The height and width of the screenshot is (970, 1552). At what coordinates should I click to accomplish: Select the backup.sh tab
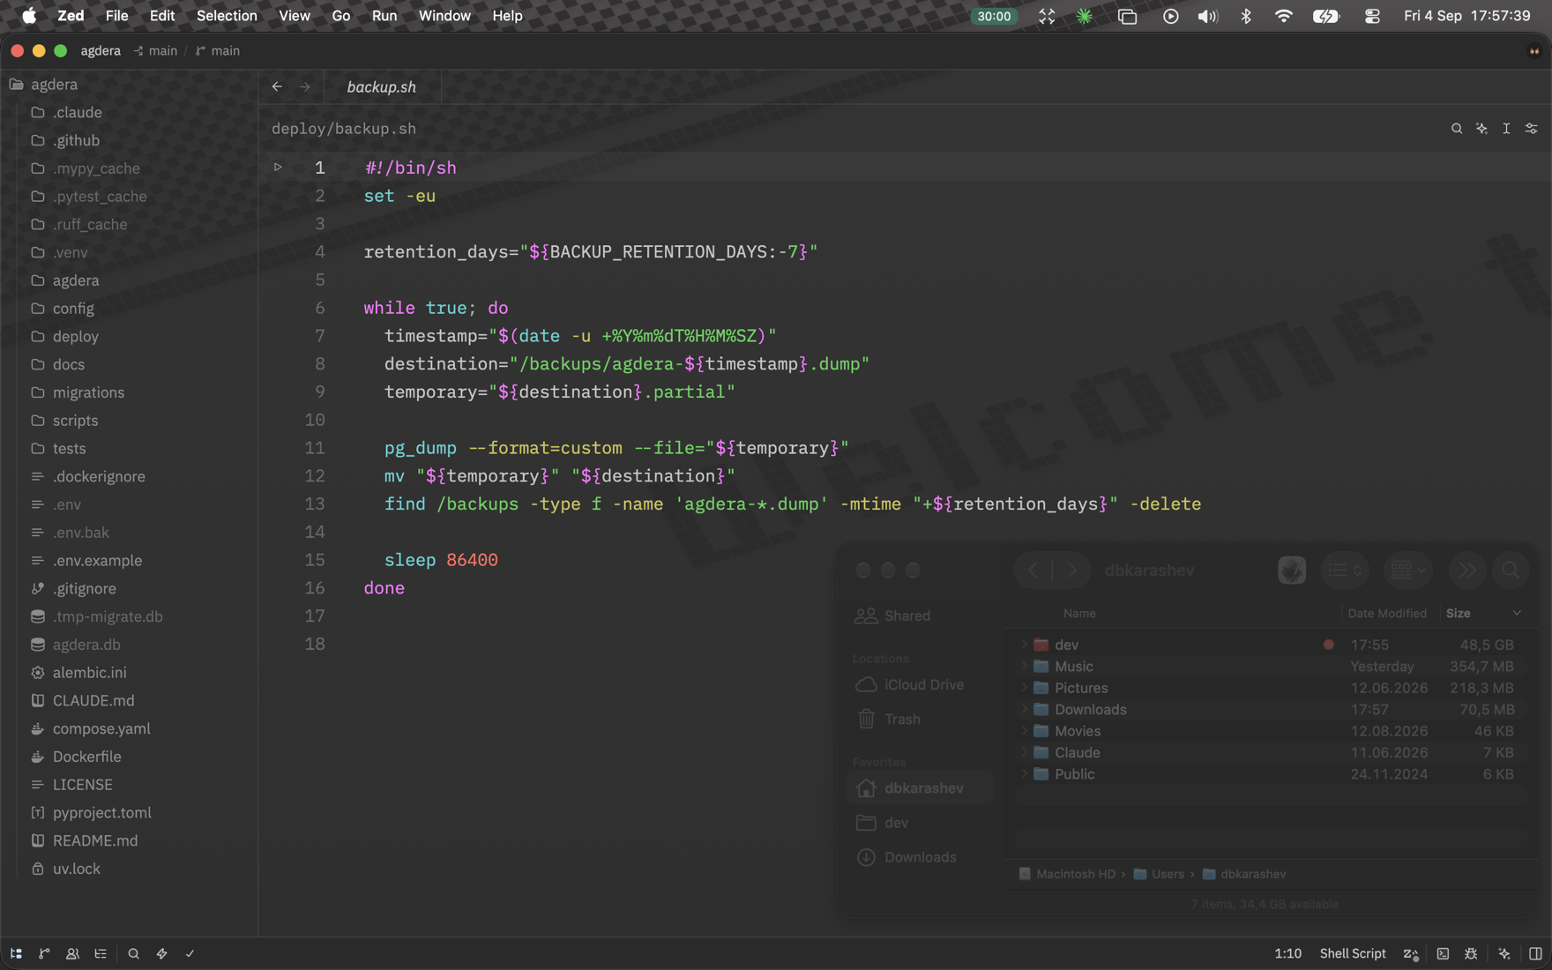coord(382,86)
